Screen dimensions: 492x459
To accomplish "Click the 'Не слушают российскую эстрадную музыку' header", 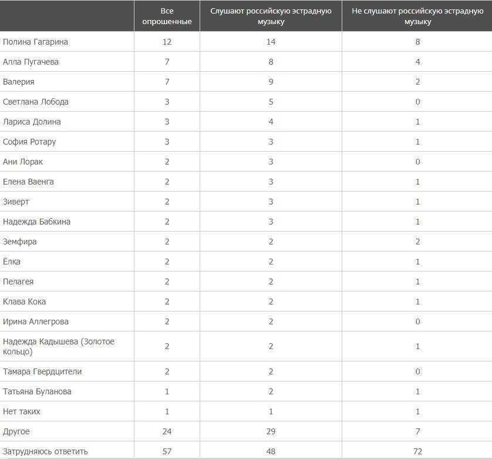I will coord(417,16).
